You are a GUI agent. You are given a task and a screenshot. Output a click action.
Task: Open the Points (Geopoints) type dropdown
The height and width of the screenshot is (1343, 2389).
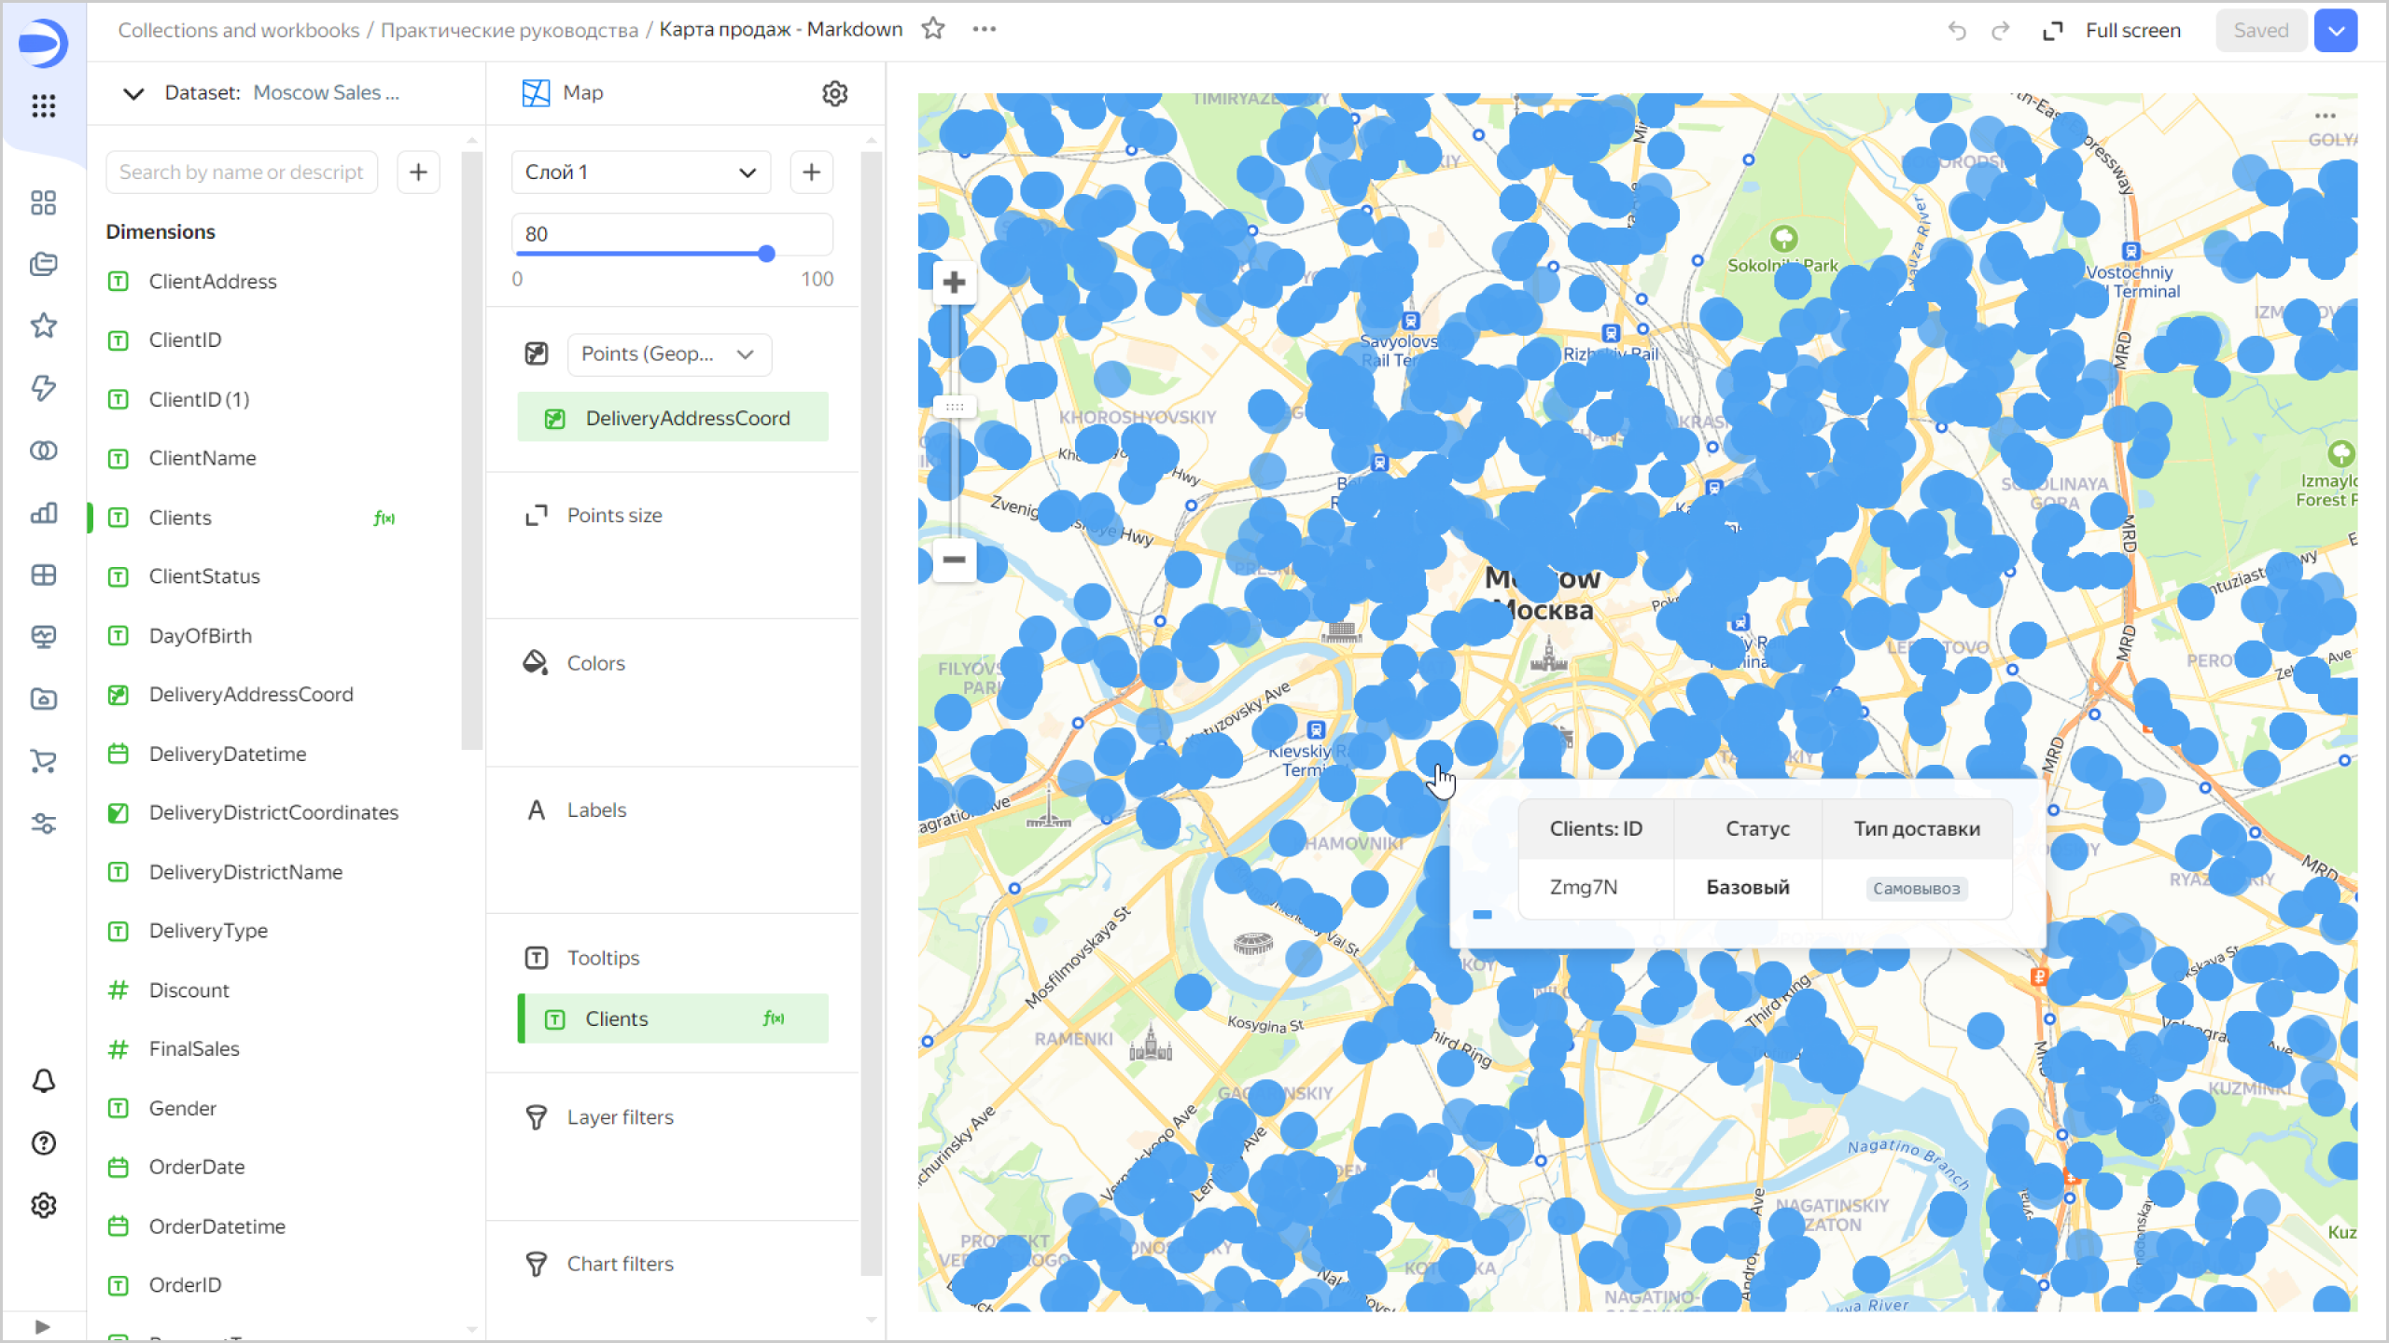tap(668, 354)
